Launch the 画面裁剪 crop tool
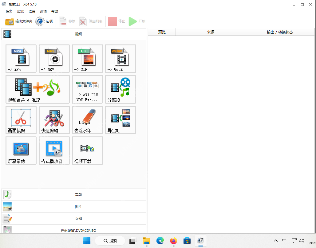The image size is (316, 248). coord(21,120)
